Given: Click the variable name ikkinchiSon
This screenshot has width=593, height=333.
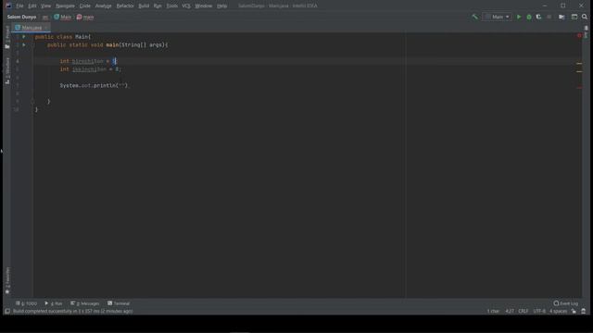Looking at the screenshot, I should point(89,69).
